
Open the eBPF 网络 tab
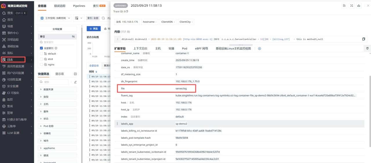click(201, 49)
